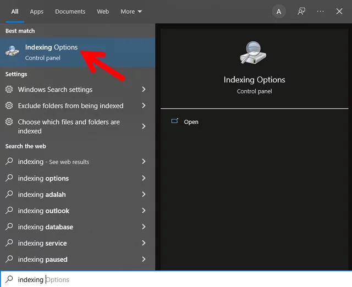Viewport: 352px width, 287px height.
Task: Open the feedback icon in the header
Action: tap(301, 12)
